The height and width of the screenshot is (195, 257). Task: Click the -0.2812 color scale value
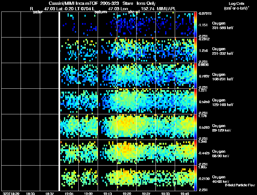(204, 39)
